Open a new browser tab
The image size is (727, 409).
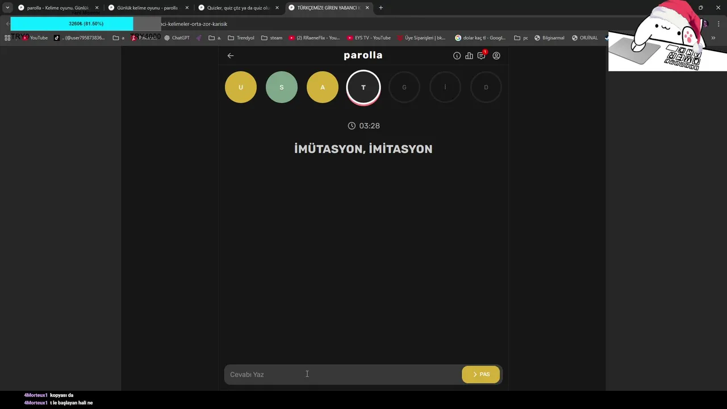point(381,8)
